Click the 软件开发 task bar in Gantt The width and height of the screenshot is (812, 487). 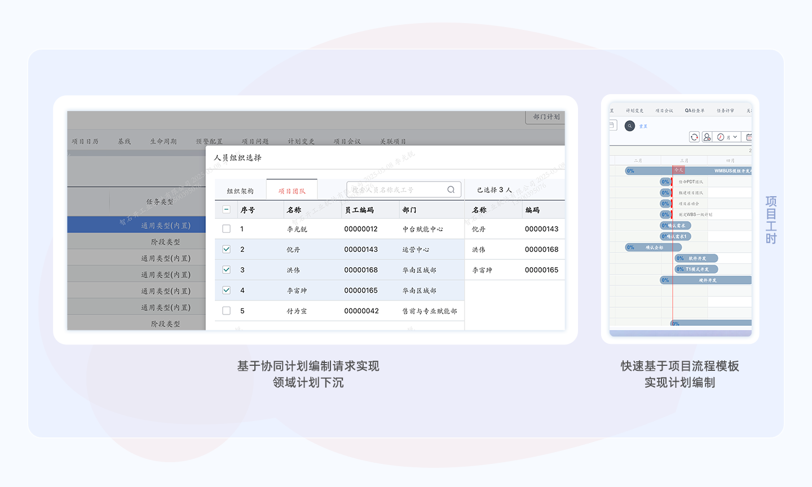(696, 258)
